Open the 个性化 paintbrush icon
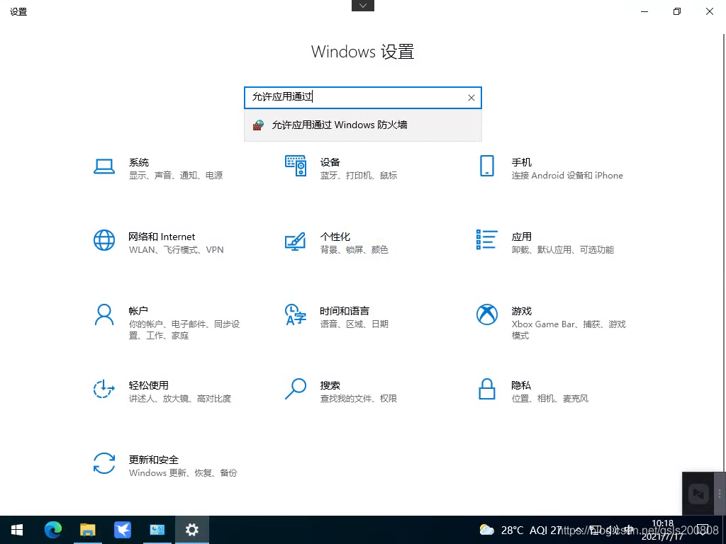Viewport: 726px width, 544px height. [x=296, y=241]
